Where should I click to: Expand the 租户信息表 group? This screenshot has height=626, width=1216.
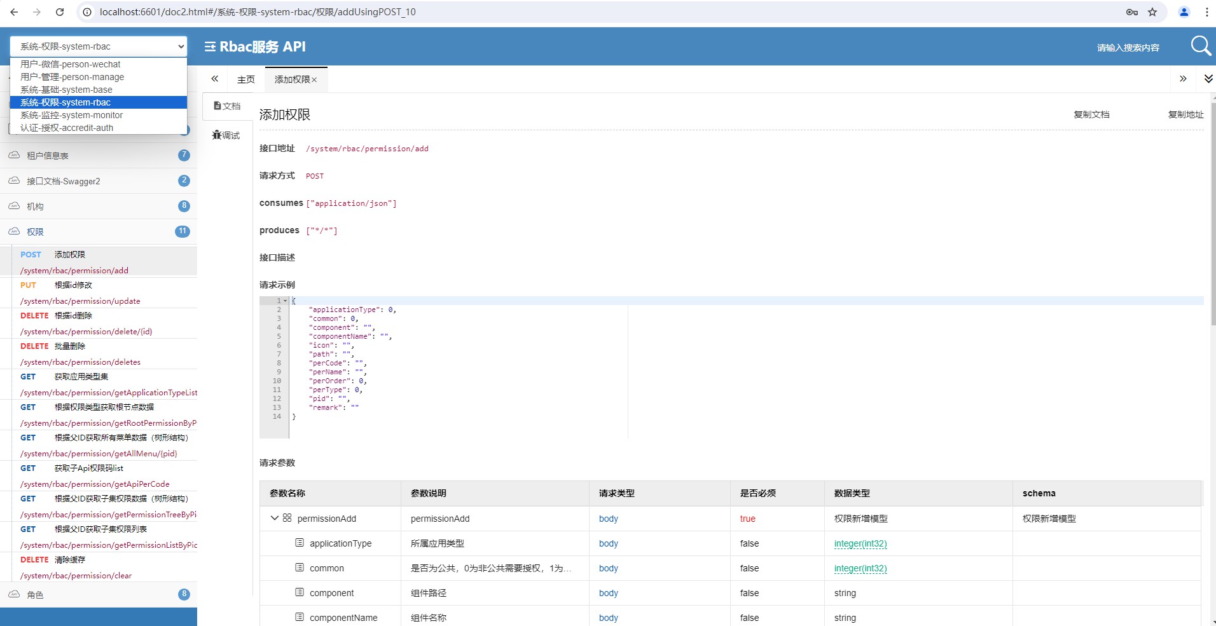click(99, 155)
